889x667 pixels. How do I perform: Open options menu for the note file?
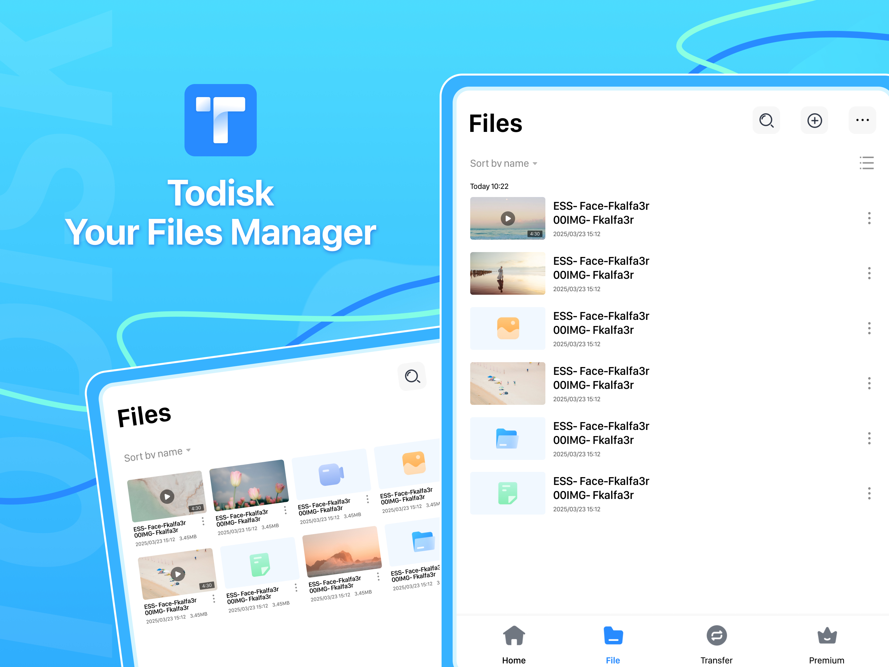tap(869, 493)
